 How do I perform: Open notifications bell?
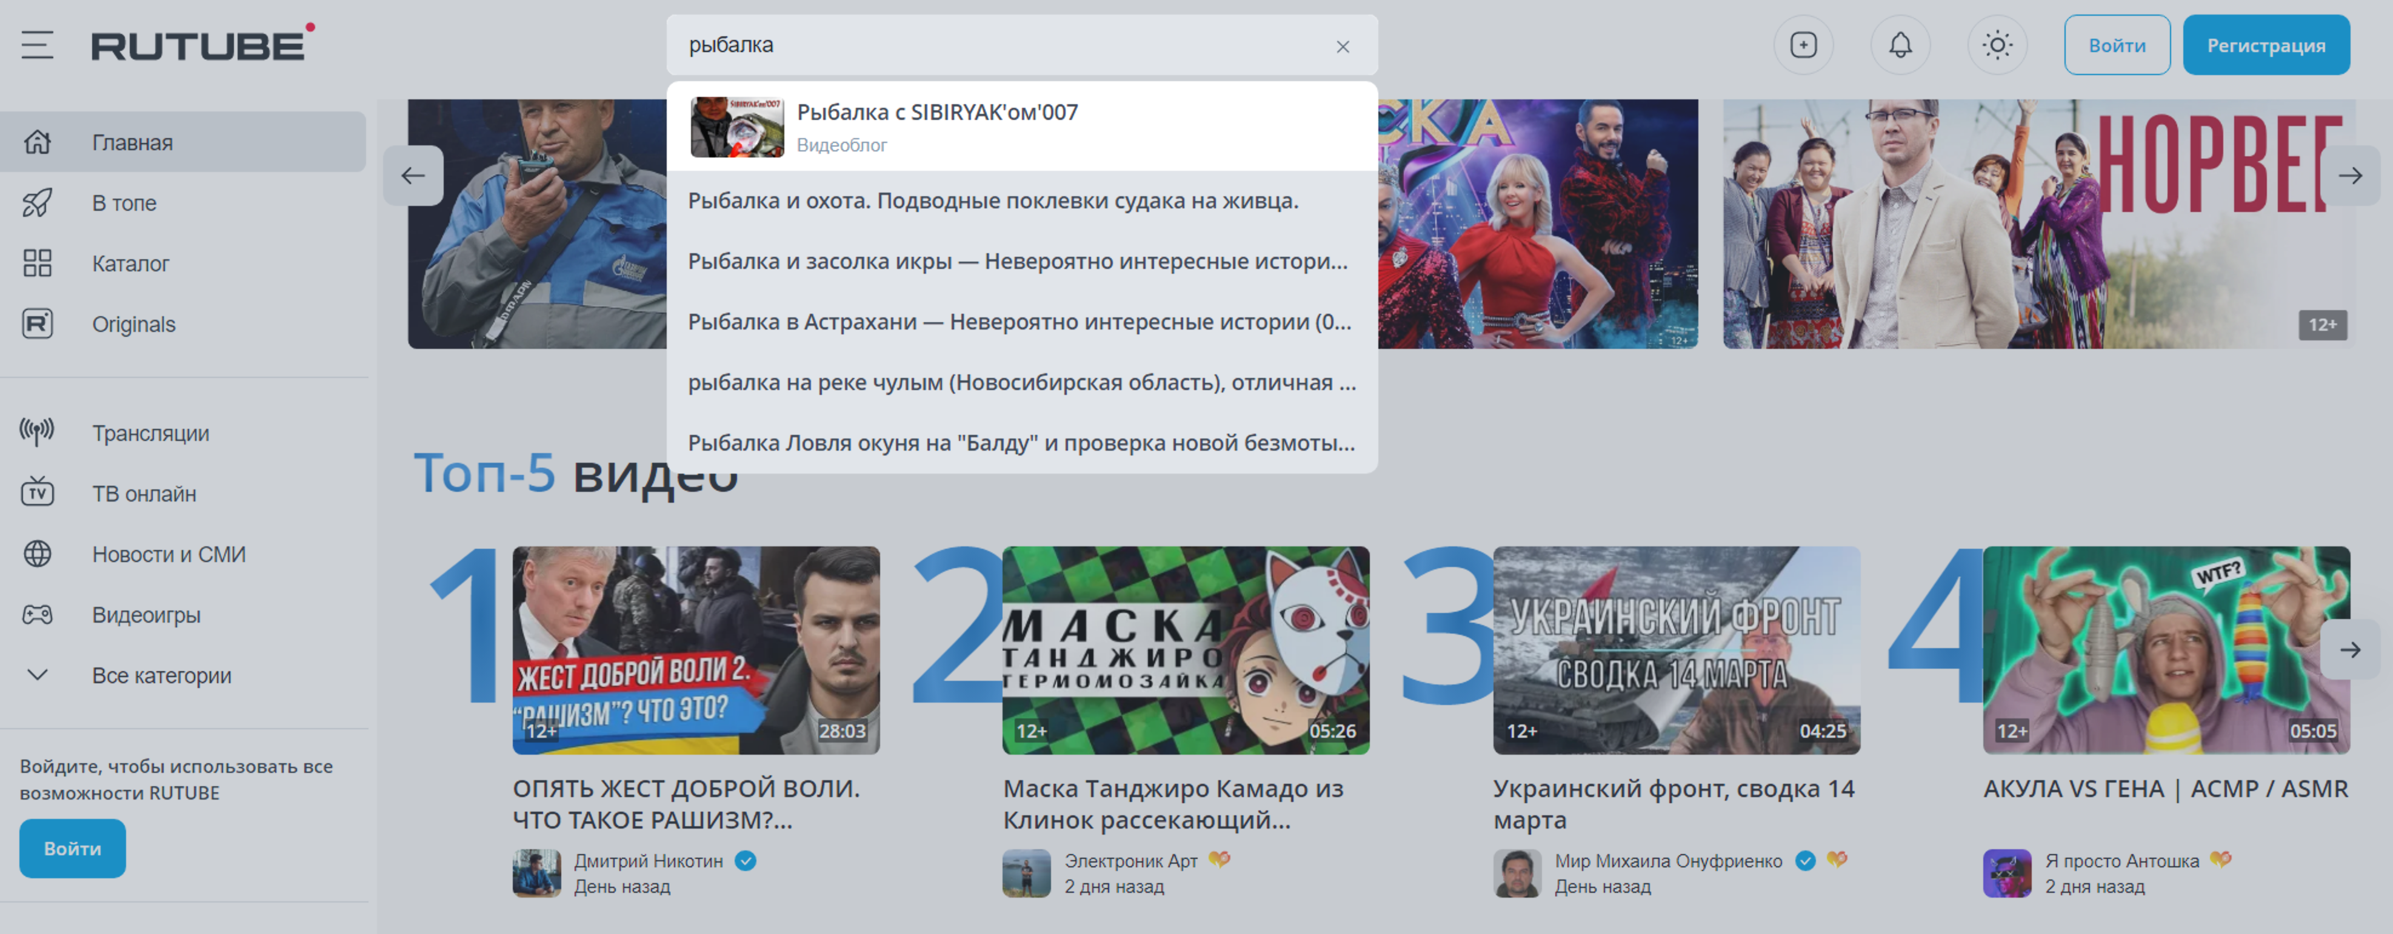[1900, 45]
